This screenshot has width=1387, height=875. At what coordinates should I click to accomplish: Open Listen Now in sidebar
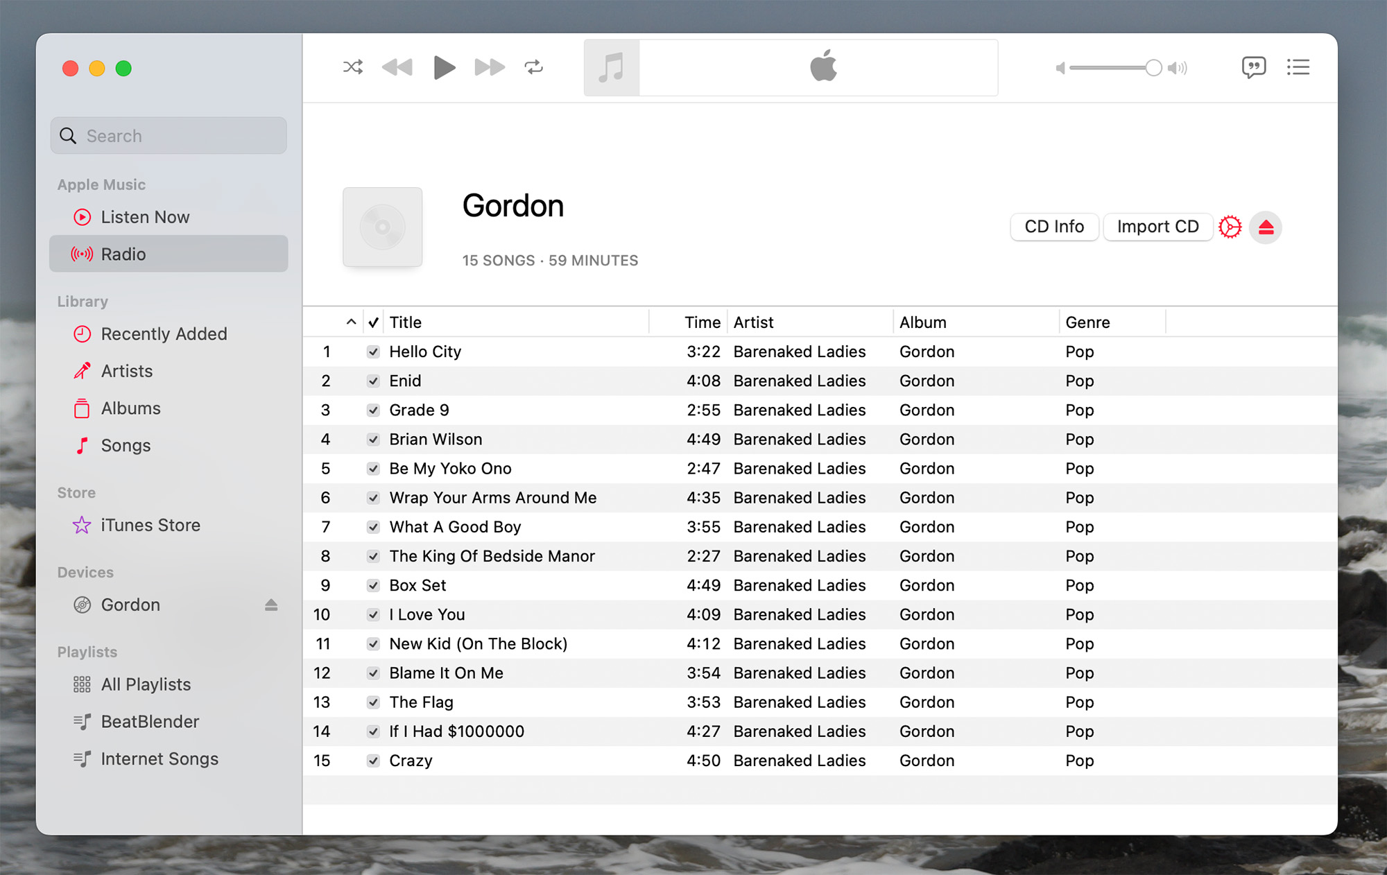[145, 217]
